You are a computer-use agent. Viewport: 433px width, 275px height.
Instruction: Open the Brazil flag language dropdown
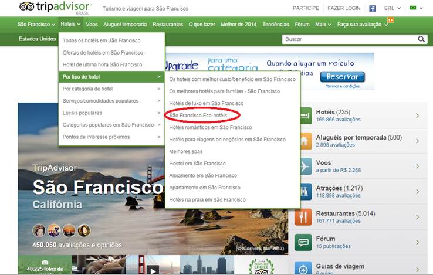click(x=416, y=8)
